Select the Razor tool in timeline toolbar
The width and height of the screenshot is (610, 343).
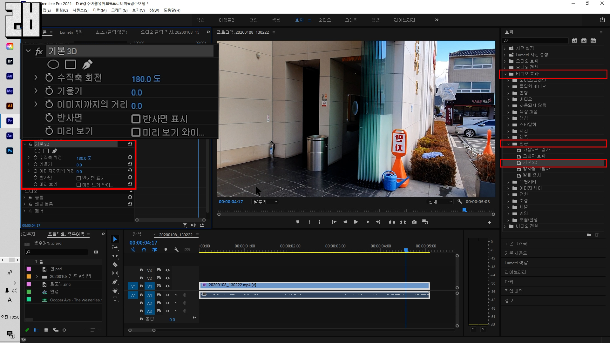pos(115,265)
